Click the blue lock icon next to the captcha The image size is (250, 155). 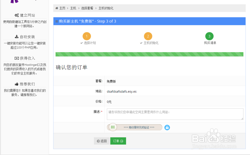(x=167, y=127)
